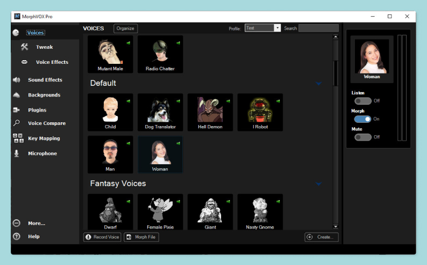Collapse the Fantasy Voices group chevron
This screenshot has width=427, height=265.
tap(318, 184)
